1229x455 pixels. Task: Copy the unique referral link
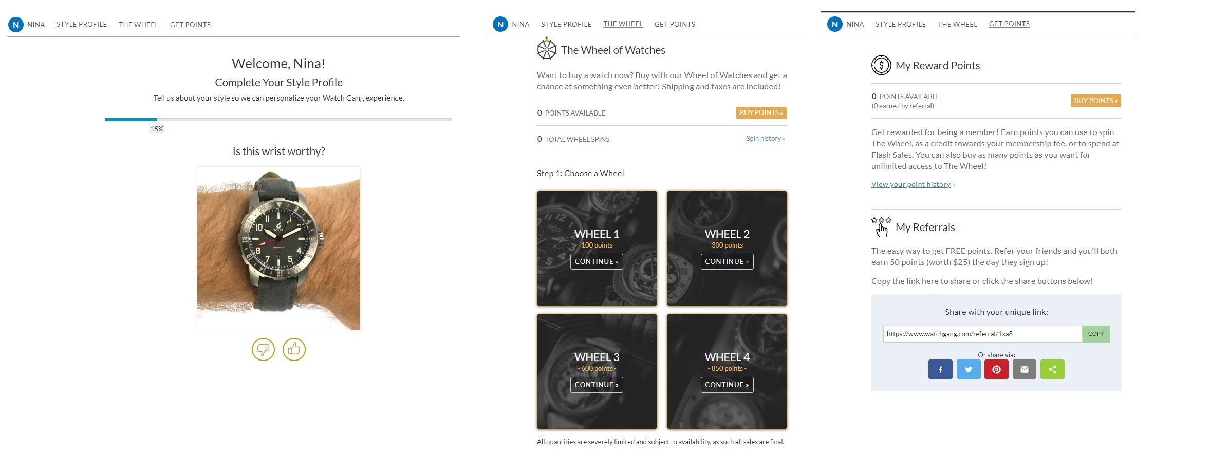click(x=1096, y=334)
